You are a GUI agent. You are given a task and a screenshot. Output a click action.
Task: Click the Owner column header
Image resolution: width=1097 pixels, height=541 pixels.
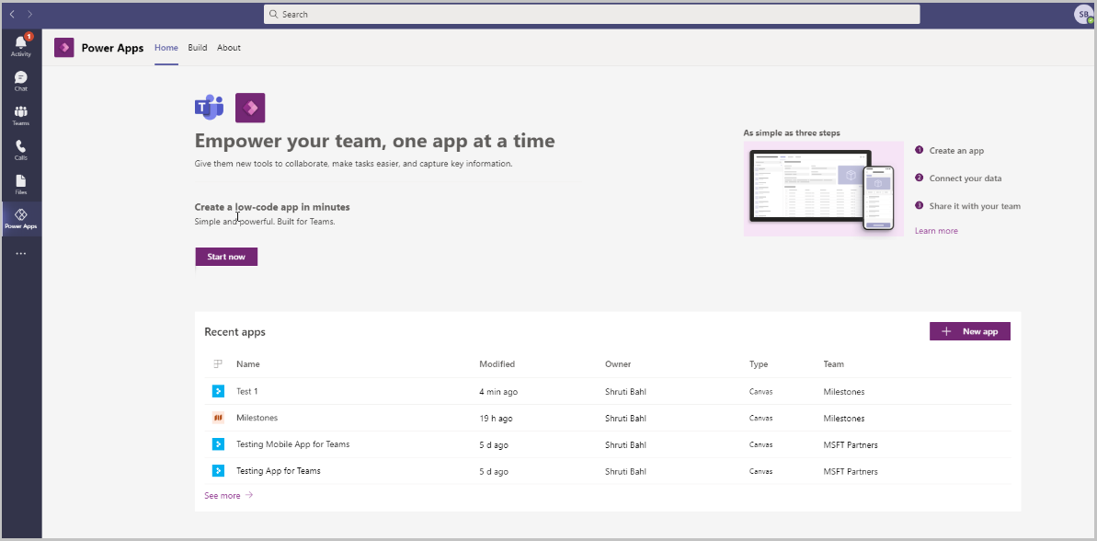point(618,364)
